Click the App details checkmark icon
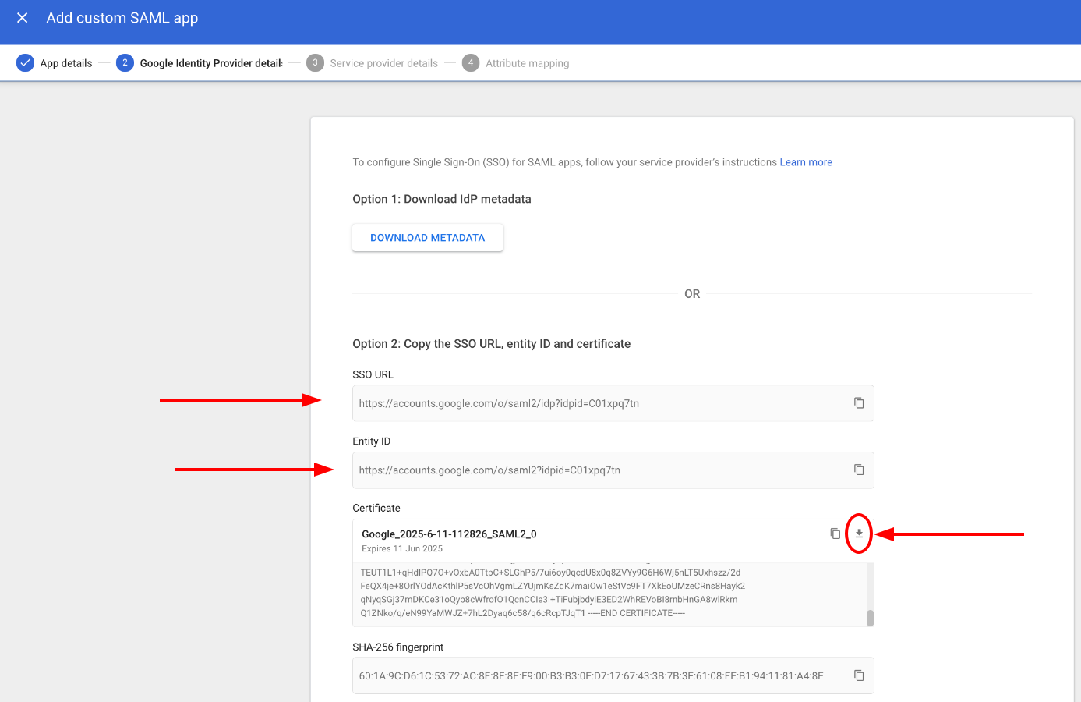Viewport: 1081px width, 702px height. pos(25,63)
